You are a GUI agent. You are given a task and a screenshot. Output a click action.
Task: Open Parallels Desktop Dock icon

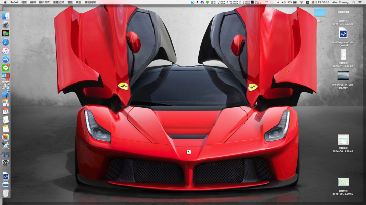tap(6, 76)
